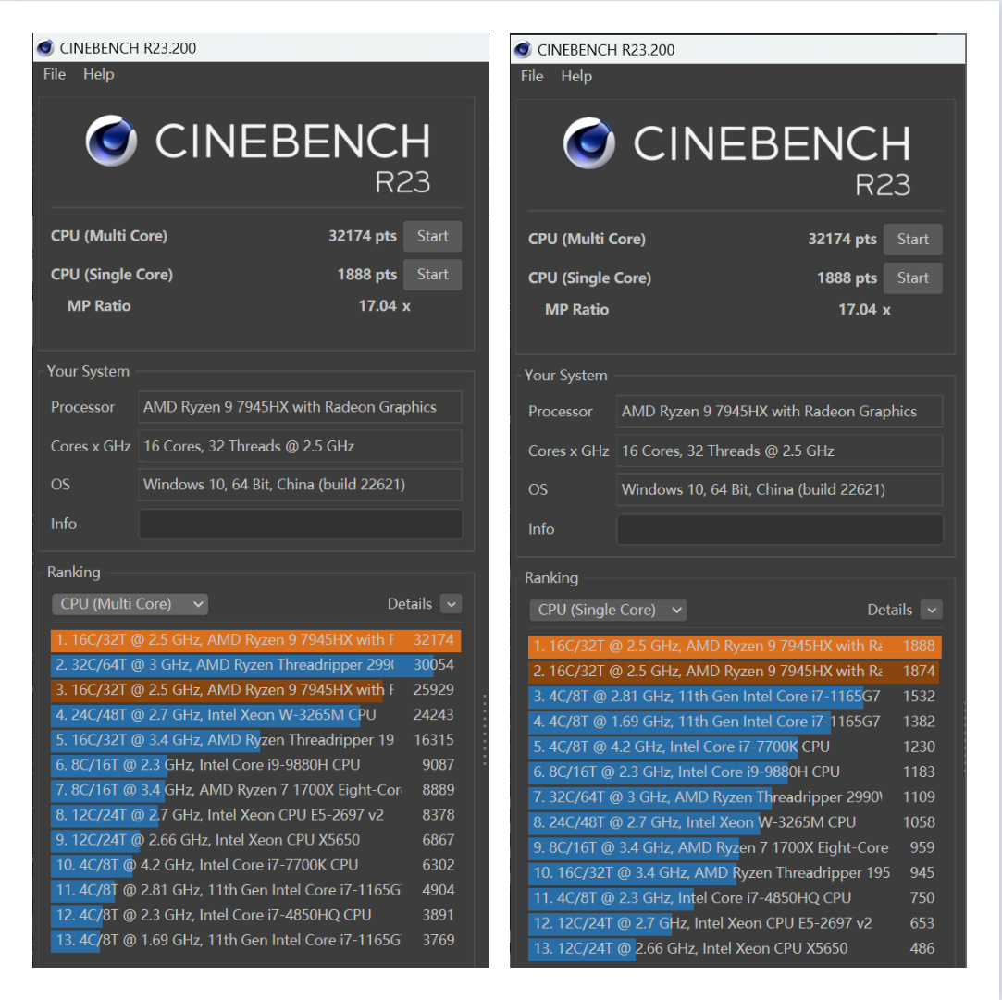The width and height of the screenshot is (1002, 1000).
Task: Click MP Ratio value in right window
Action: 864,310
